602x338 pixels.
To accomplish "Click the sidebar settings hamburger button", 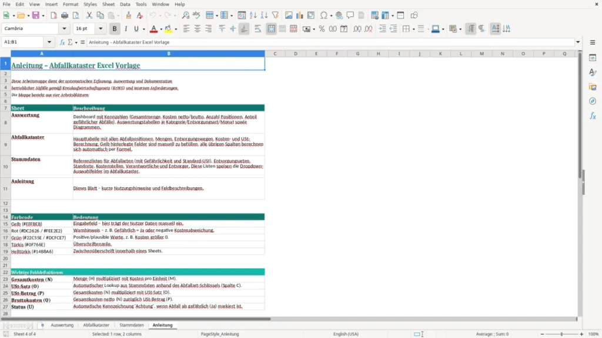I will tap(593, 42).
